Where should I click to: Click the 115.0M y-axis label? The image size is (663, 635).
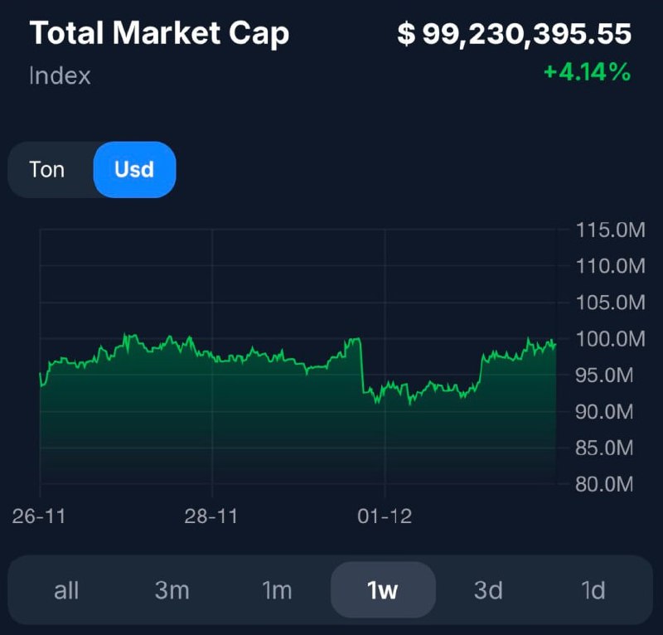610,230
